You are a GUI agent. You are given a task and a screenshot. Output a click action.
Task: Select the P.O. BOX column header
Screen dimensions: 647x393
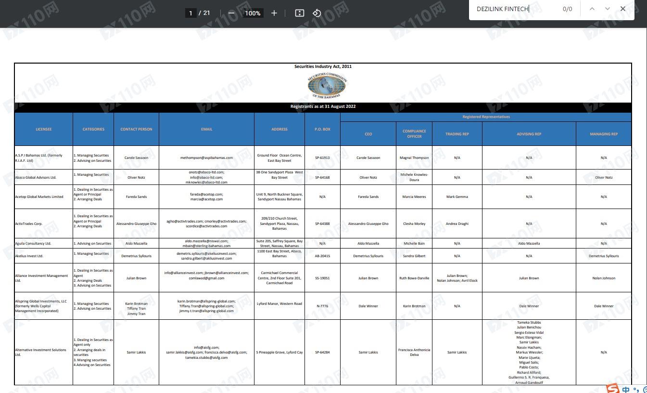coord(322,129)
